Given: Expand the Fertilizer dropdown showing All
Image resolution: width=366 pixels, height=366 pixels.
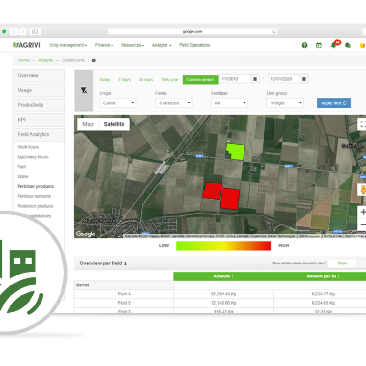Looking at the screenshot, I should pos(229,103).
